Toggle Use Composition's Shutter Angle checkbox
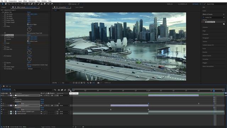The height and width of the screenshot is (128, 227). pyautogui.click(x=28, y=65)
